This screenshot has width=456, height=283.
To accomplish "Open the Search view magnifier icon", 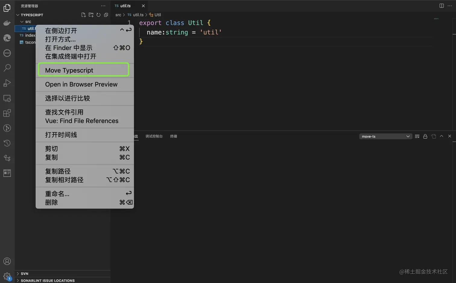I will pyautogui.click(x=7, y=68).
